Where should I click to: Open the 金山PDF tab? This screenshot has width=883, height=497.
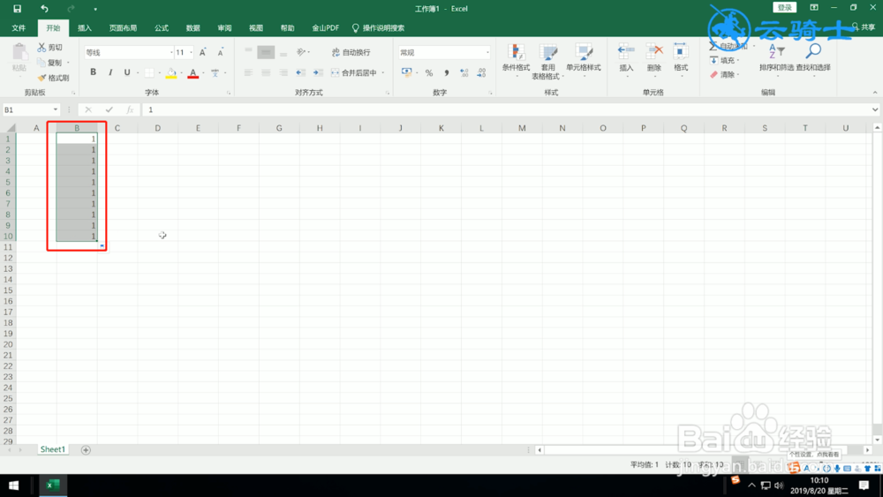pos(326,27)
